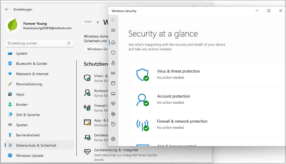This screenshot has height=164, width=286.
Task: Expand the hamburger navigation menu
Action: point(113,30)
